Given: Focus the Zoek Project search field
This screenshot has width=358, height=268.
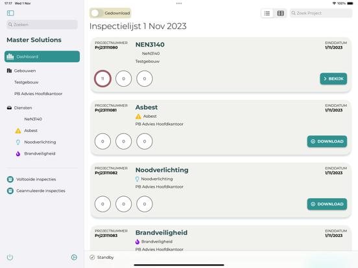Looking at the screenshot, I should pyautogui.click(x=321, y=13).
